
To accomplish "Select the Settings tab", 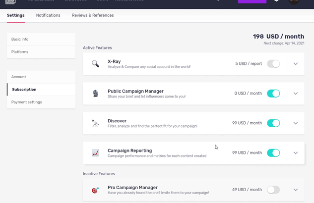I will tap(15, 15).
